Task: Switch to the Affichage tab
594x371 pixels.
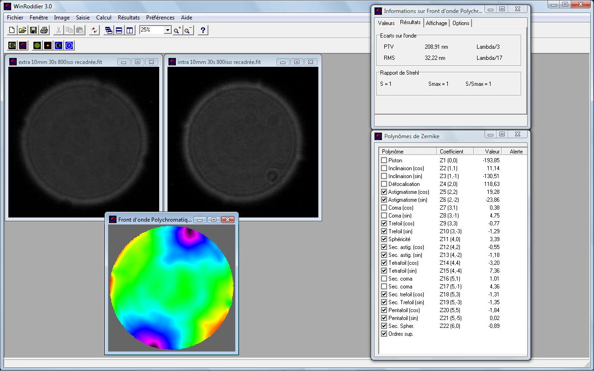Action: pyautogui.click(x=436, y=23)
